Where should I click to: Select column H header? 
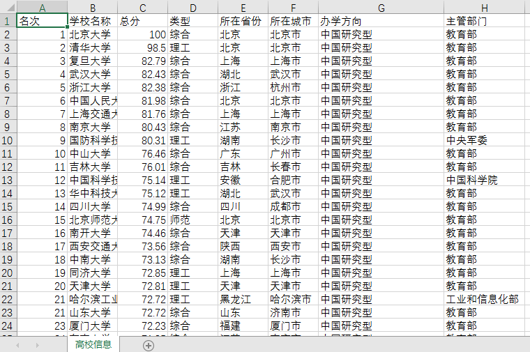click(x=485, y=8)
